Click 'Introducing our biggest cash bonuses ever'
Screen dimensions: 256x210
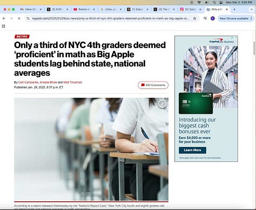pos(197,126)
